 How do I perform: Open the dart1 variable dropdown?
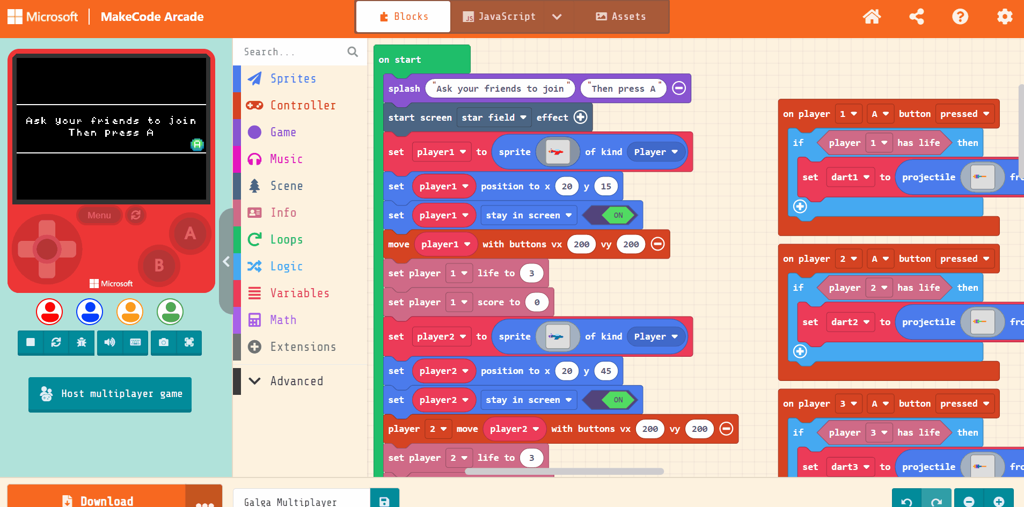(x=850, y=177)
